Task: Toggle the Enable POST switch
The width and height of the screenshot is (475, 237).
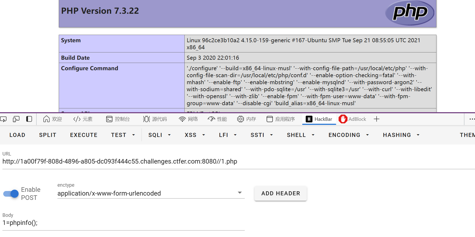Action: [11, 194]
